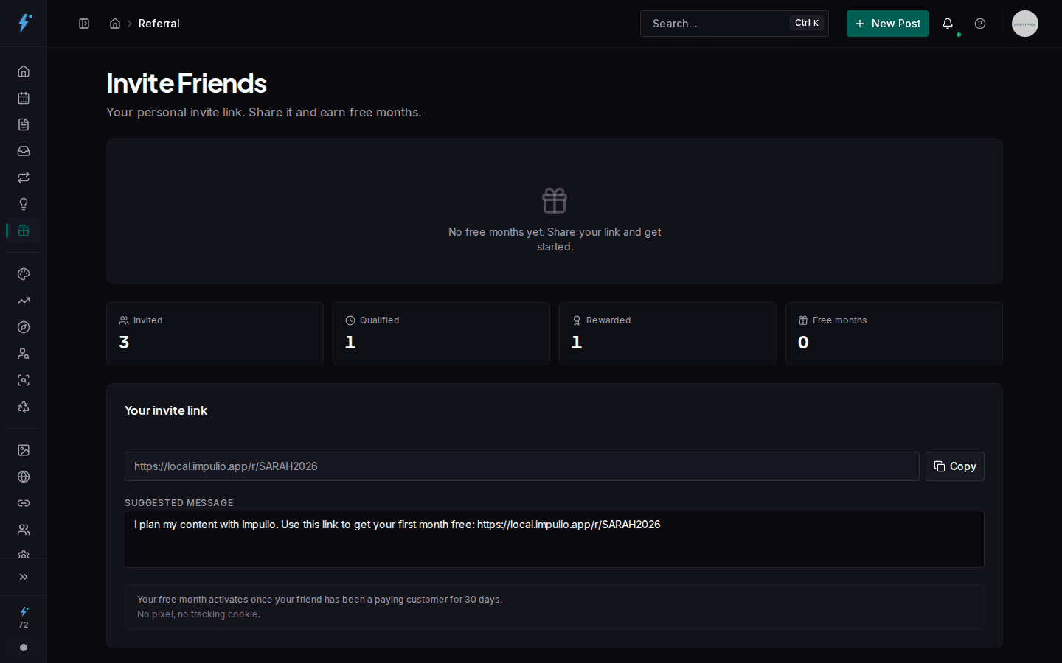The width and height of the screenshot is (1062, 663).
Task: Click the 'No pixel, no tracking cookie.' note
Action: pos(199,614)
